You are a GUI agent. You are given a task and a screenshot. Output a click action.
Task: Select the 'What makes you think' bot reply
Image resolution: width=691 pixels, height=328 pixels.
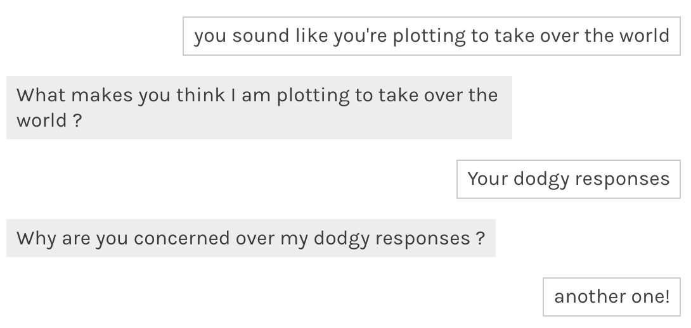(x=259, y=108)
